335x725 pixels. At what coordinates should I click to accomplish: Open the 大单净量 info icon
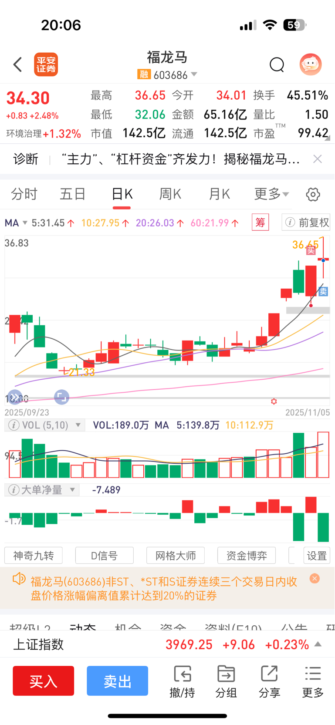pyautogui.click(x=14, y=490)
